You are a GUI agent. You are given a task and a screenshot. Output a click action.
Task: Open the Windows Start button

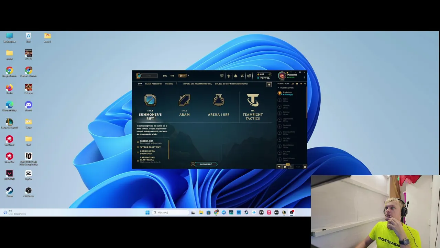coord(147,213)
